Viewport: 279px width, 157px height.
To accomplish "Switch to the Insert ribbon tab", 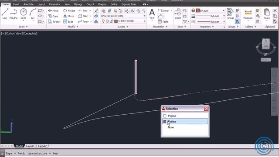I will [x=16, y=4].
